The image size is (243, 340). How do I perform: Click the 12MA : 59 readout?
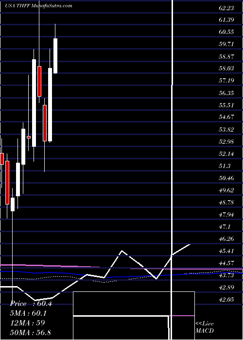coord(27,323)
